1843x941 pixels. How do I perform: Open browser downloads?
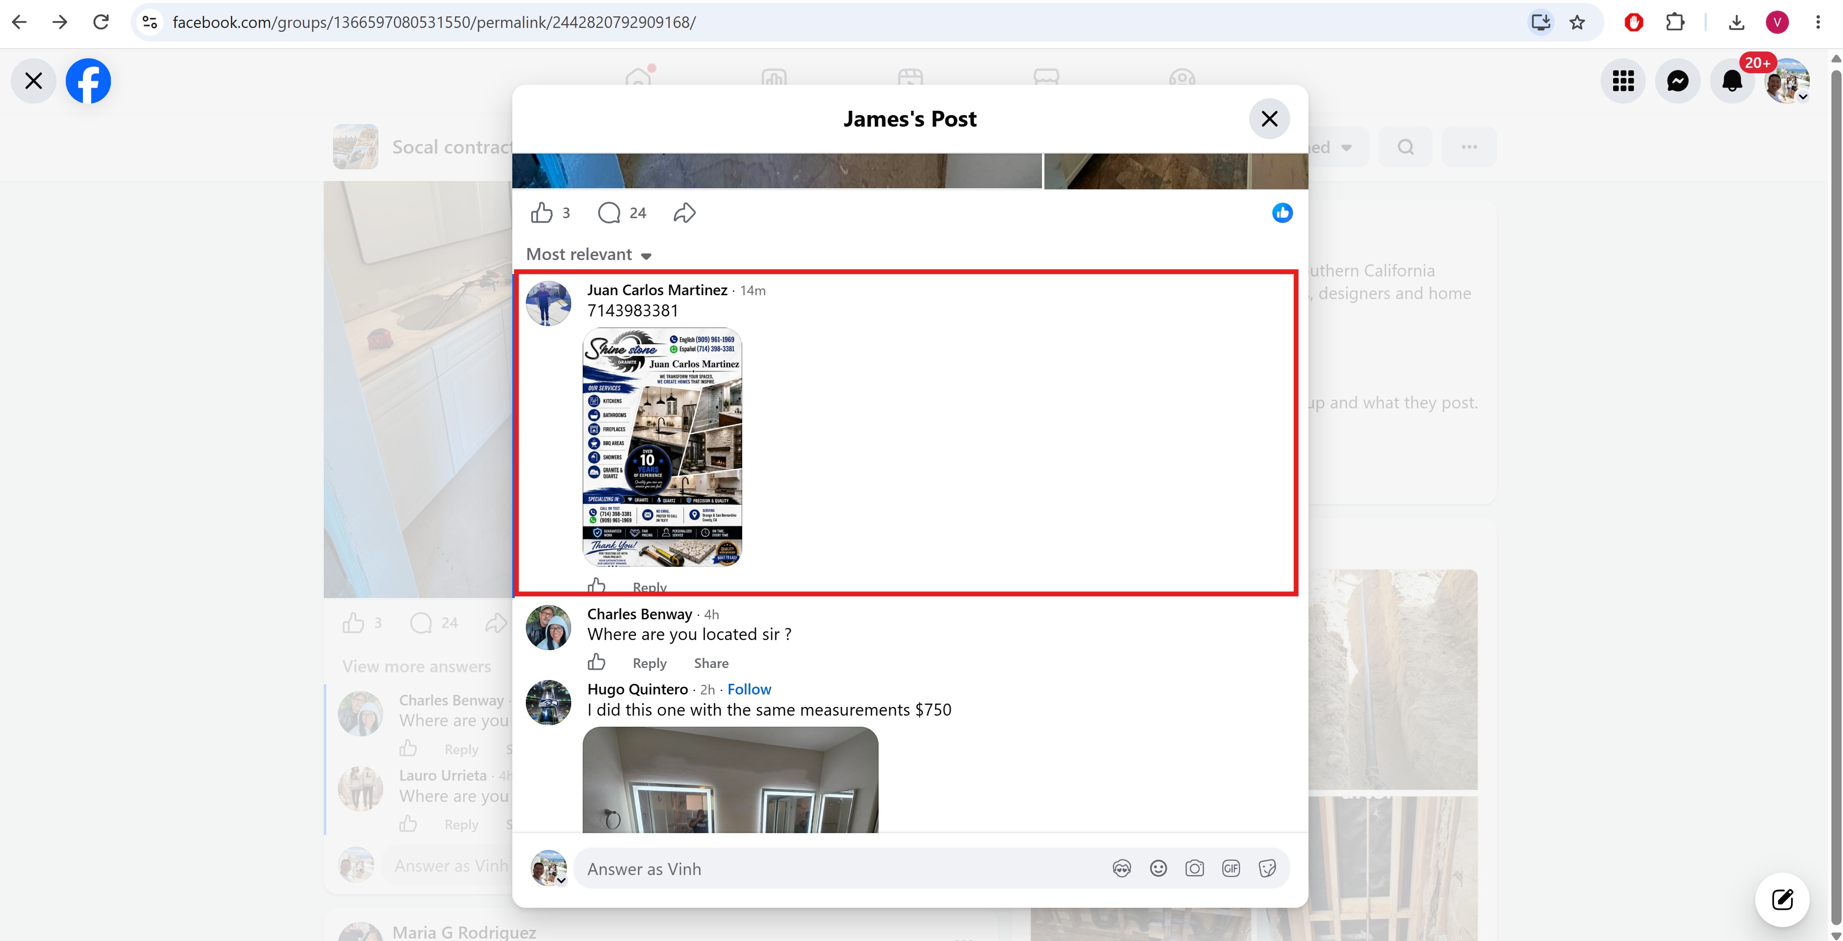[x=1736, y=22]
